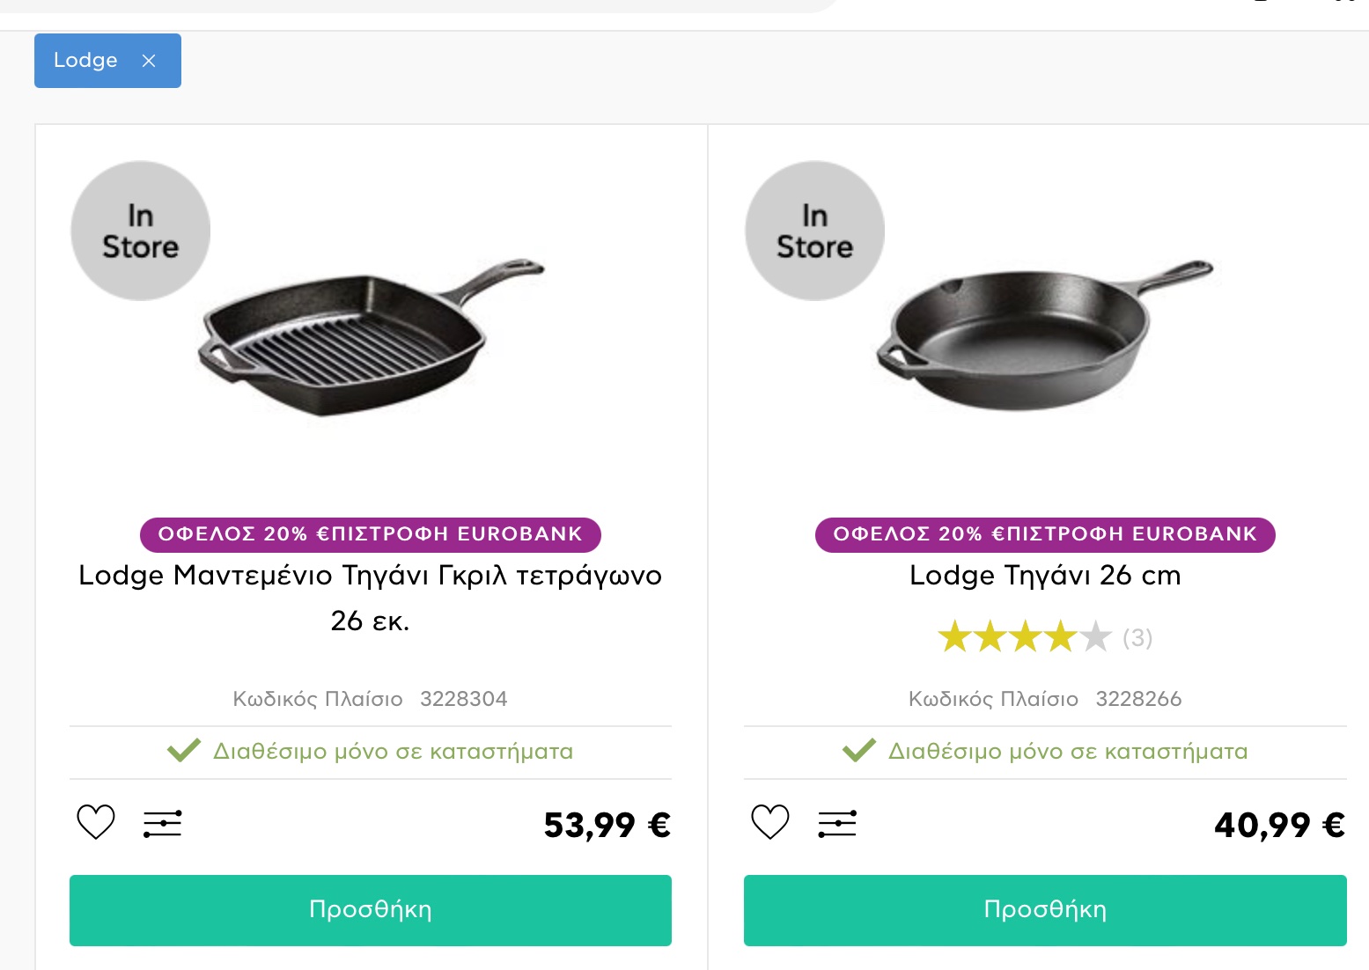Add Lodge Τηγάνι 26 cm to wishlist

(x=769, y=823)
